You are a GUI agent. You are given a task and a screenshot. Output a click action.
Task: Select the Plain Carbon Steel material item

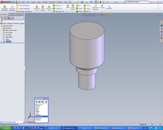click(x=11, y=30)
